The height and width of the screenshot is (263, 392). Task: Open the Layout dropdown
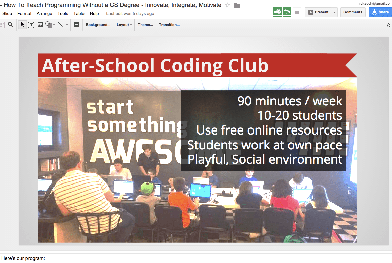click(124, 25)
